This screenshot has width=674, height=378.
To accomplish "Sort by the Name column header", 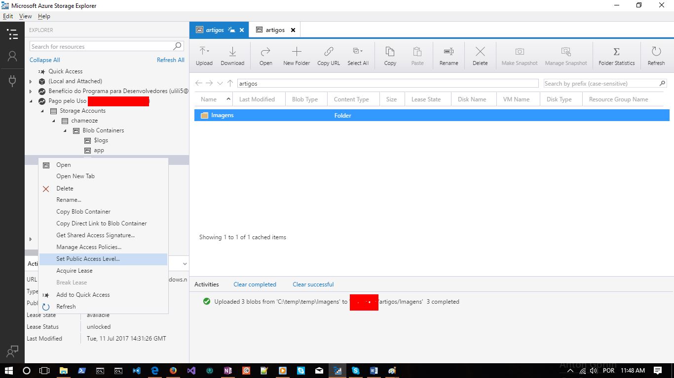I will (214, 99).
